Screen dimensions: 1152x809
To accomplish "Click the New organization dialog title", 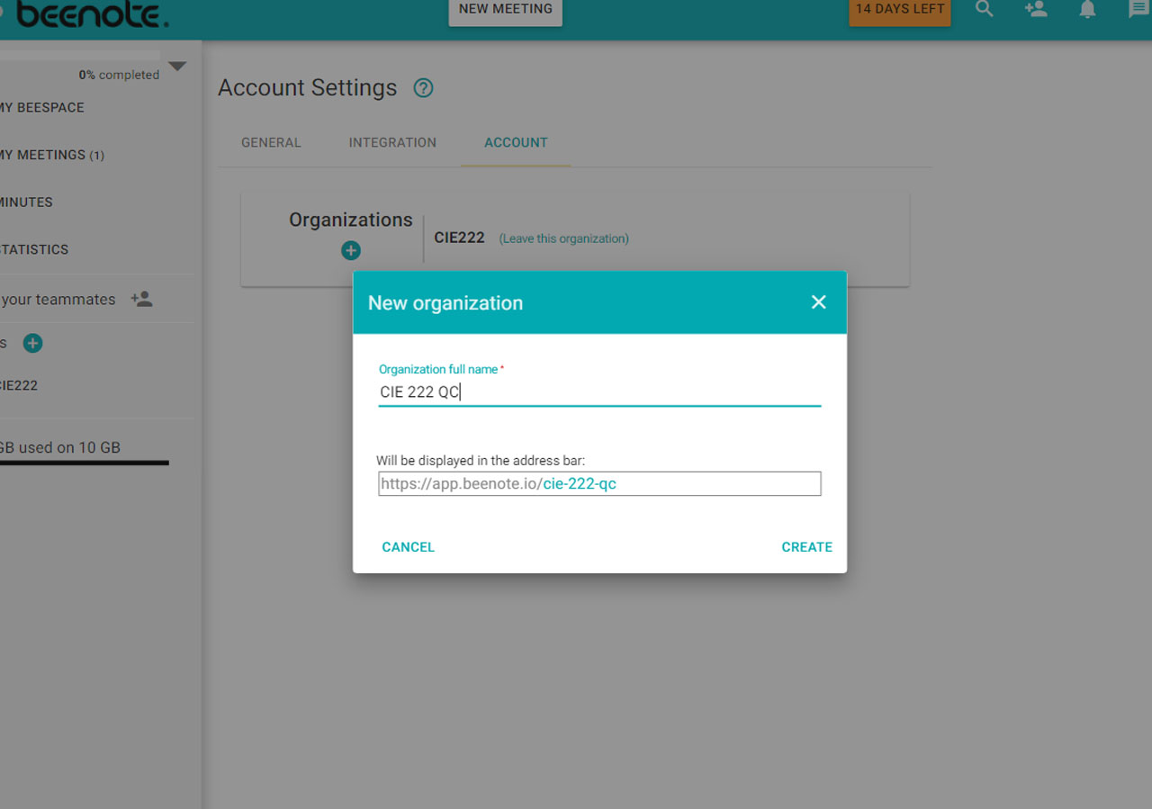I will (x=445, y=302).
